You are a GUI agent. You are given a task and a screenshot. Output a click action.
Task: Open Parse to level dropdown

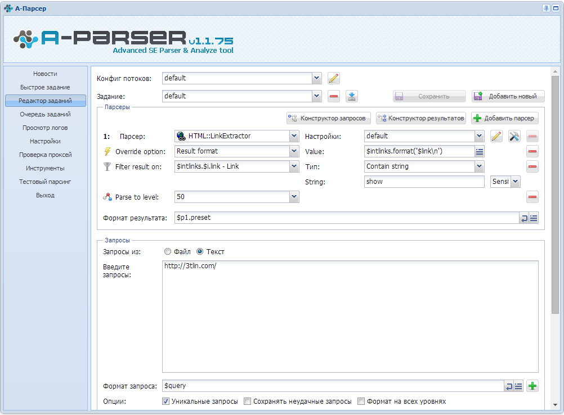pyautogui.click(x=294, y=197)
